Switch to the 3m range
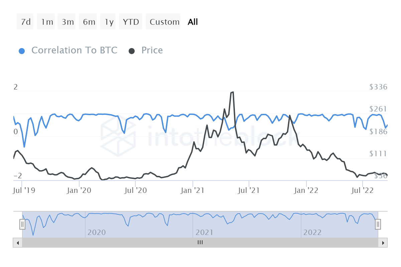Image resolution: width=401 pixels, height=267 pixels. coord(68,22)
